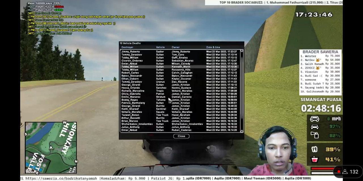This screenshot has width=363, height=181.
Task: Select the Patricio_Bartheleny row
Action: 180,103
